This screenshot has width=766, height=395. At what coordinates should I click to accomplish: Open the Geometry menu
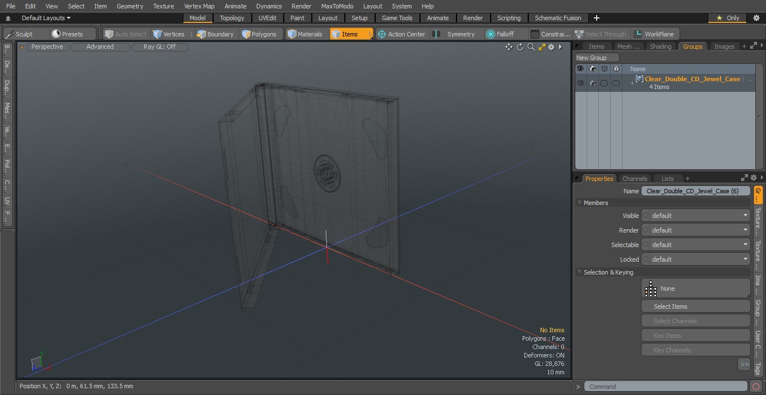point(130,6)
